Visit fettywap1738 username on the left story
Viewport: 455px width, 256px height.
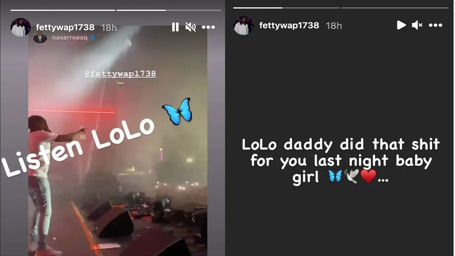[65, 27]
